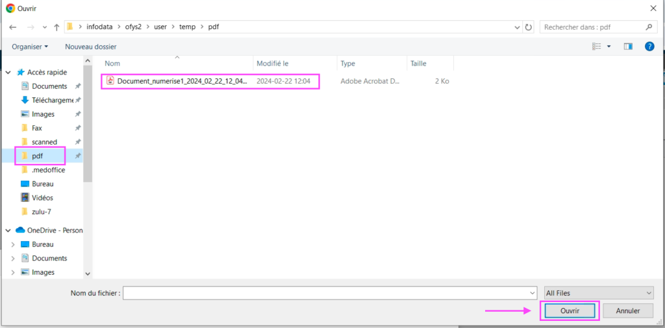Select temp in the address path

point(187,27)
